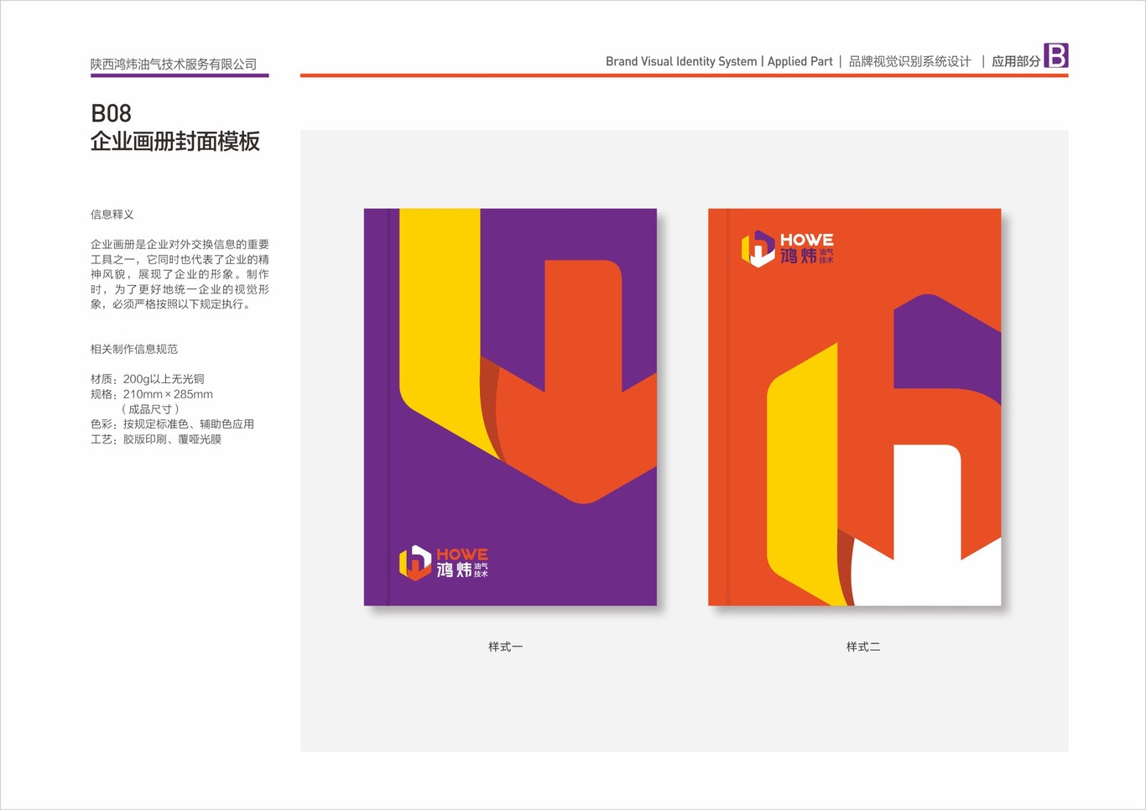
Task: Click header text 应用部分
Action: [1016, 61]
